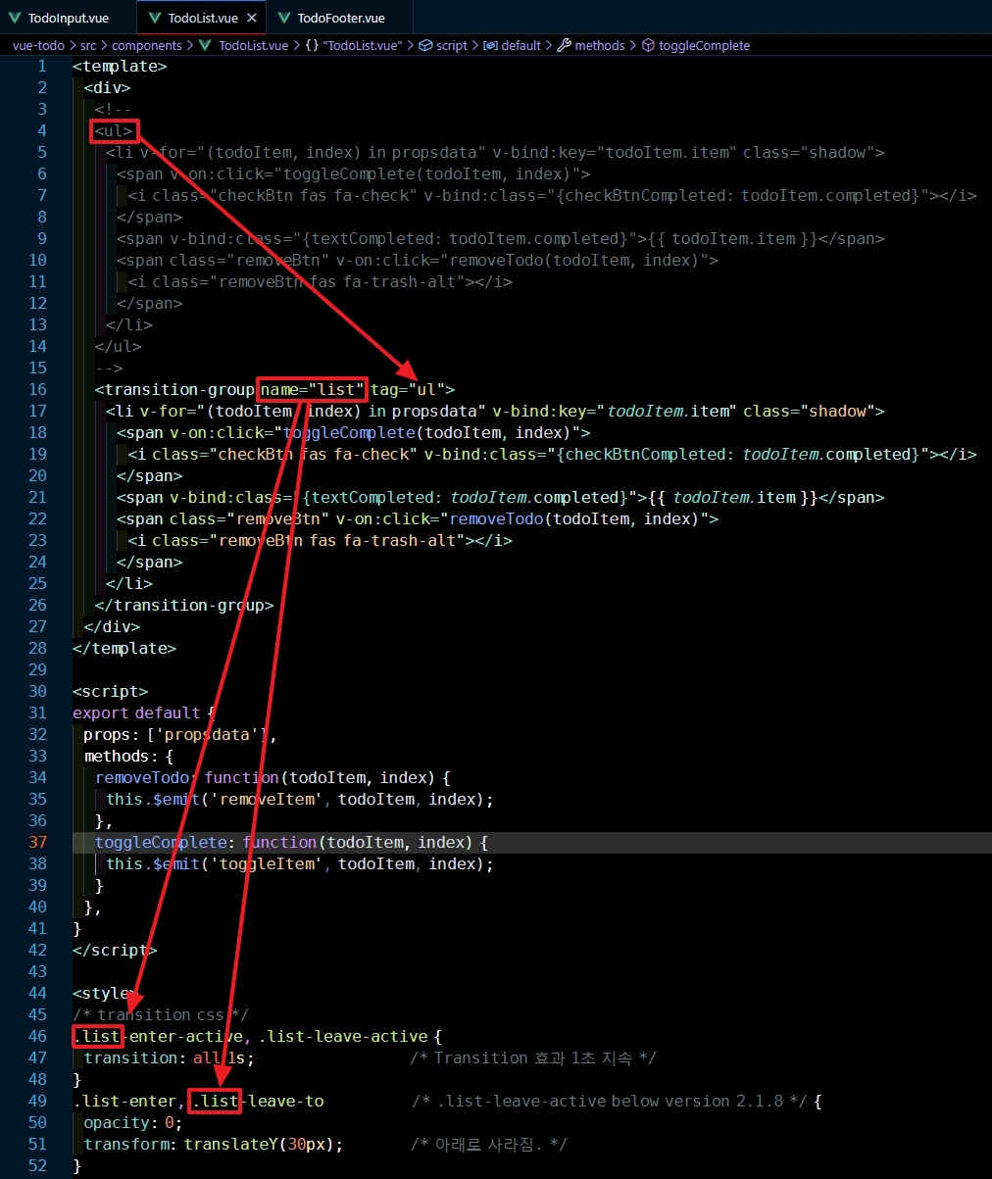Open vue-todo breadcrumb folder
992x1179 pixels.
click(38, 45)
